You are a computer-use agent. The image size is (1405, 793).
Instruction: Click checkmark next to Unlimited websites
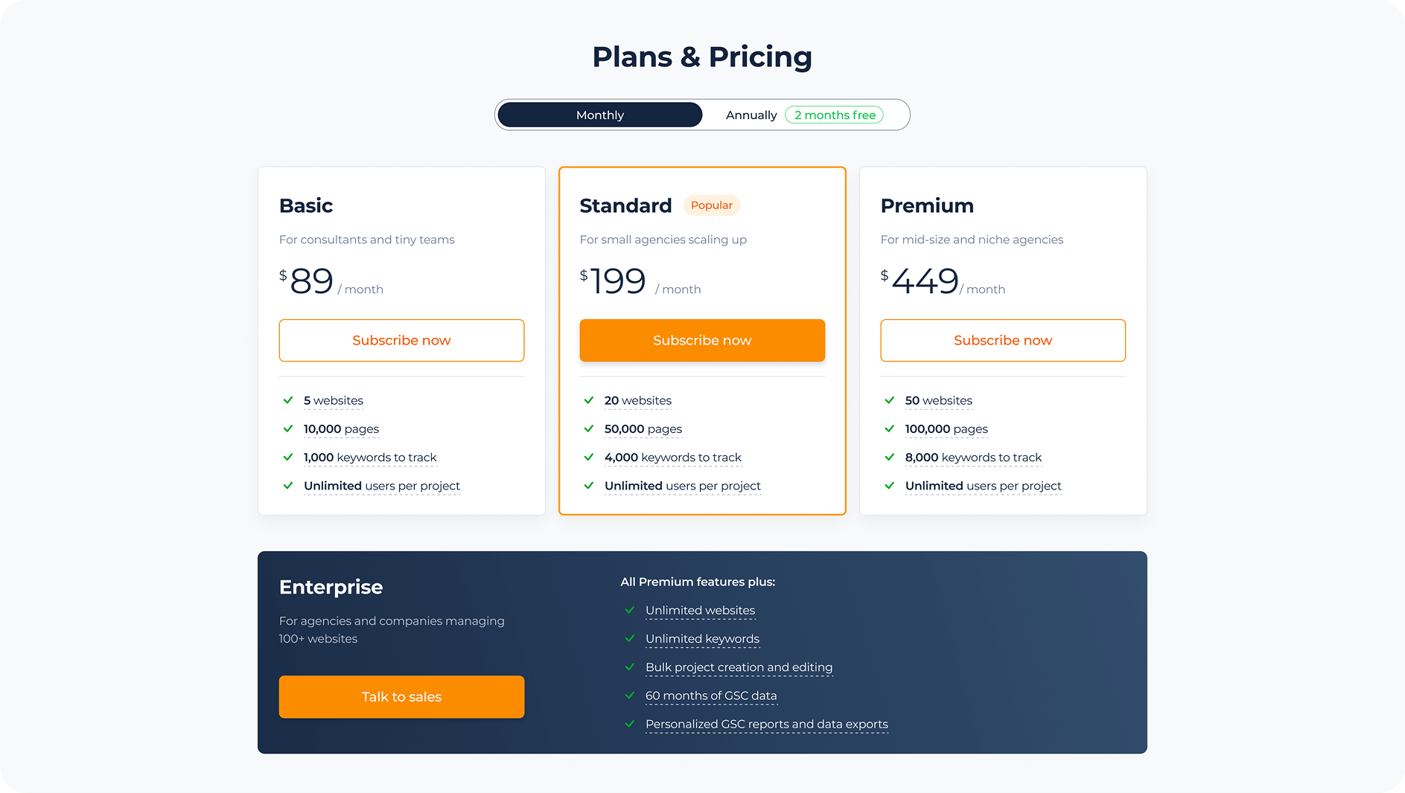tap(630, 610)
